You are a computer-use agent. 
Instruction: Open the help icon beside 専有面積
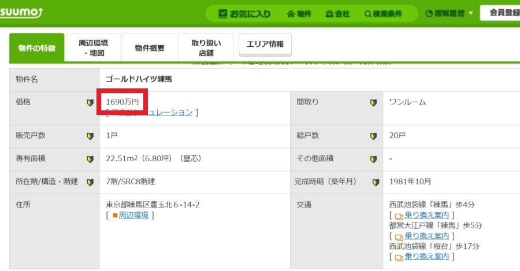(x=90, y=159)
